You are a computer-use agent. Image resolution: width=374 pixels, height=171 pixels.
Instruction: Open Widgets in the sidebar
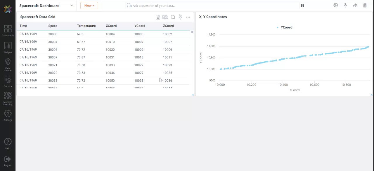(8, 48)
